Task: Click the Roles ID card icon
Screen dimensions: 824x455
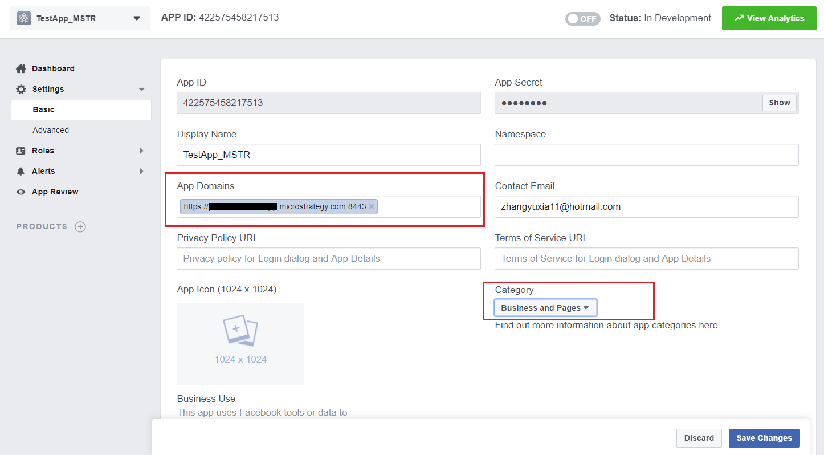Action: pos(21,151)
